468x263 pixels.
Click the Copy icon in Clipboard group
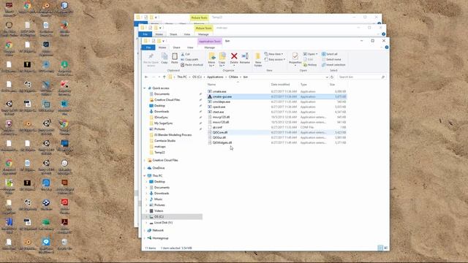(164, 58)
